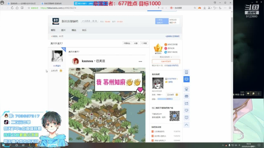Click the gift cat icon in right sidebar
Viewport: 264px width, 148px height.
(186, 89)
